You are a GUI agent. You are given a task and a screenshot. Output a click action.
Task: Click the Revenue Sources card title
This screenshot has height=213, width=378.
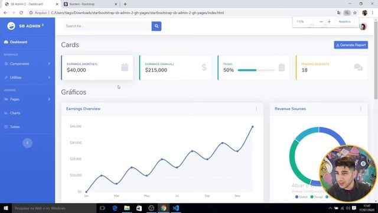(290, 109)
